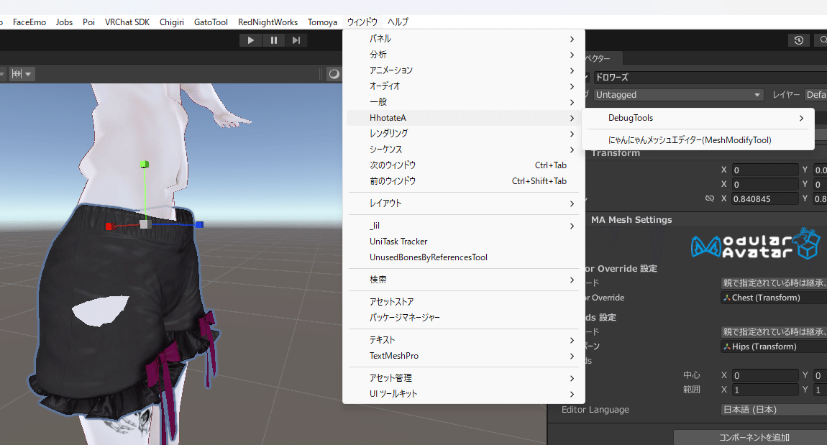
Task: Click the Play button to enter play mode
Action: point(250,40)
